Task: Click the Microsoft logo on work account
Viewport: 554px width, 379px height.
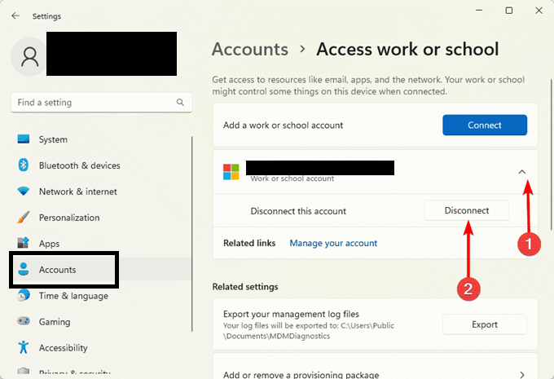Action: point(231,172)
